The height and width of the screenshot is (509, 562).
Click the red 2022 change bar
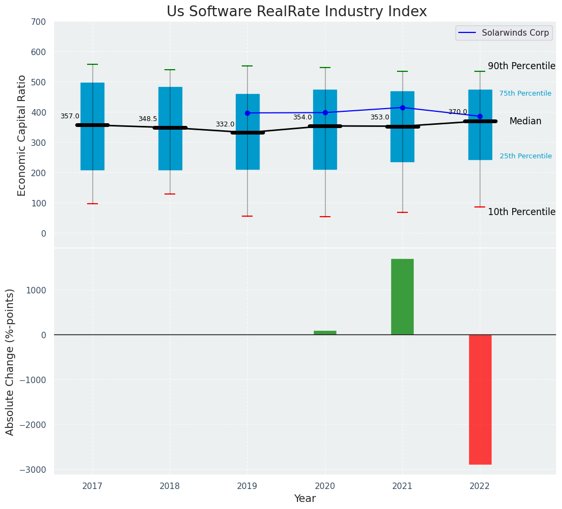point(480,399)
